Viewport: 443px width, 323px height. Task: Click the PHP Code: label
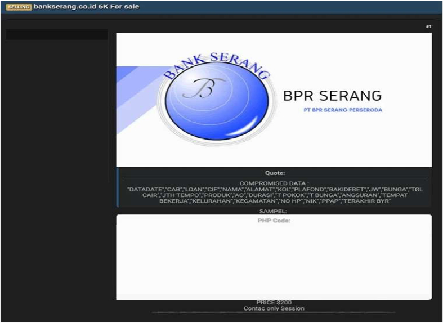click(x=274, y=221)
